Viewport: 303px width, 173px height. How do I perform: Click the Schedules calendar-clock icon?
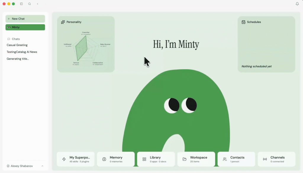(x=244, y=22)
